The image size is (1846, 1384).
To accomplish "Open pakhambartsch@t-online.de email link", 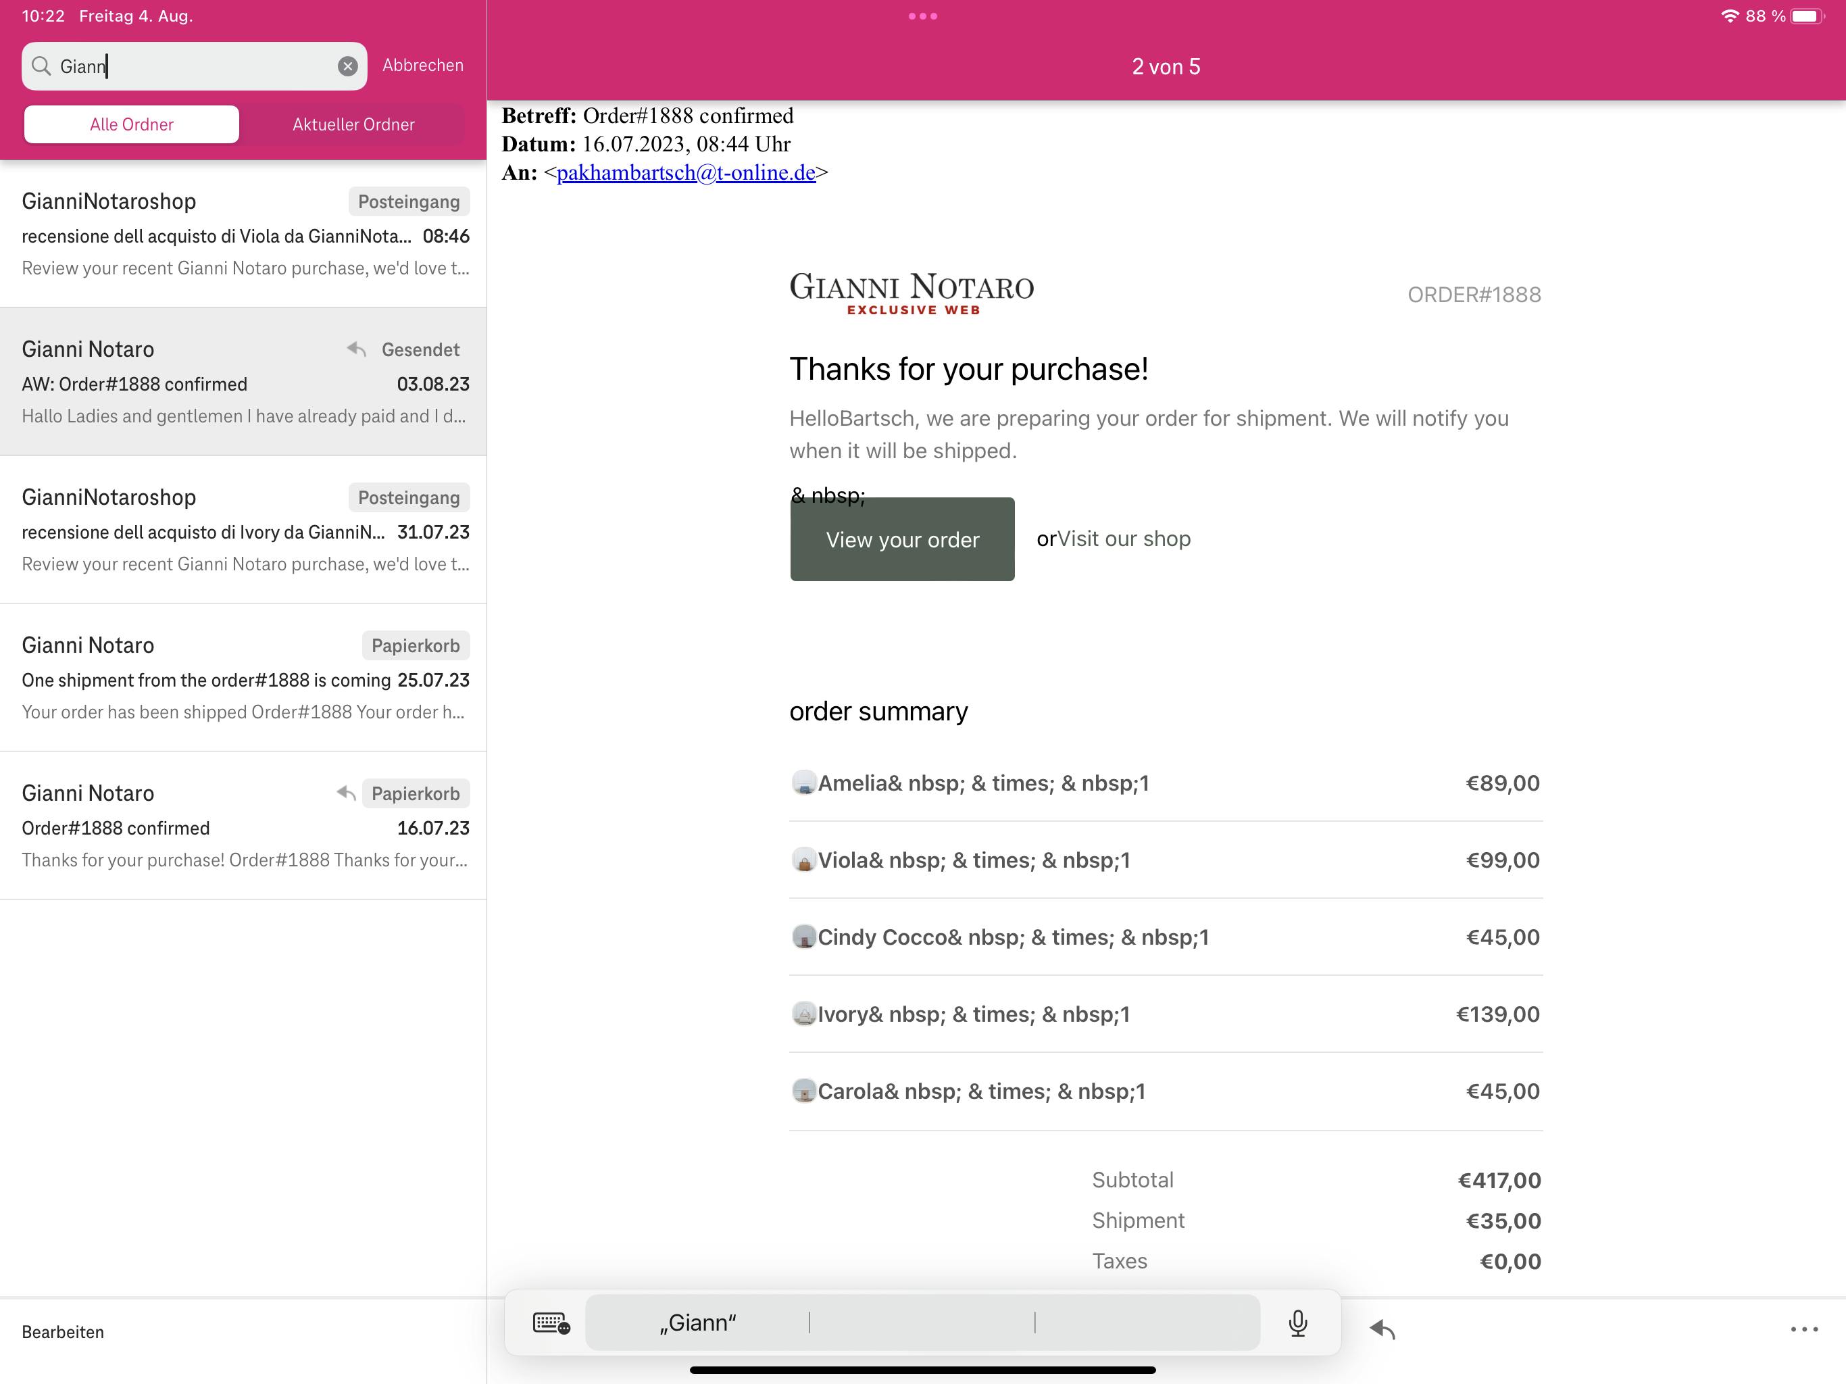I will point(685,173).
